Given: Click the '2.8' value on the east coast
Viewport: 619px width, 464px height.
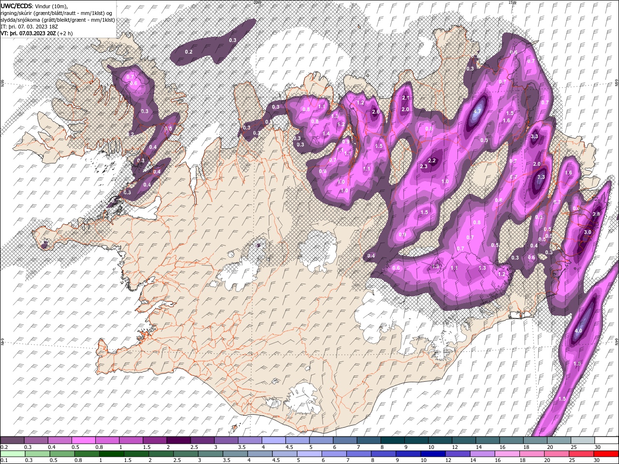Looking at the screenshot, I should pos(596,214).
